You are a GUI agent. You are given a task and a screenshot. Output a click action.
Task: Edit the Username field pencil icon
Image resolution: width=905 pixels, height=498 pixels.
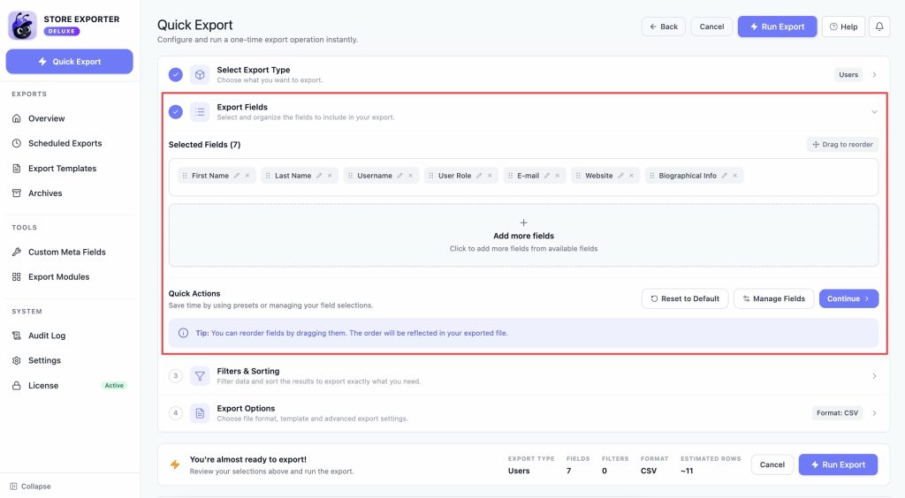[400, 176]
